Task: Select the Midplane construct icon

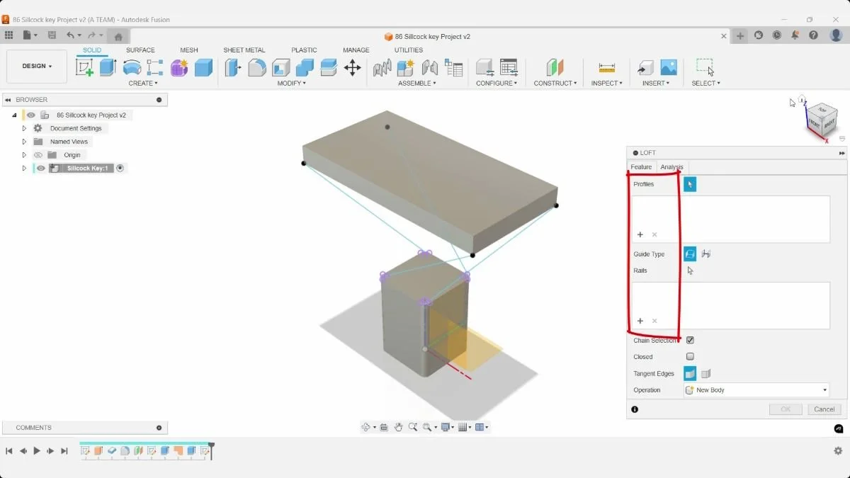Action: point(555,67)
